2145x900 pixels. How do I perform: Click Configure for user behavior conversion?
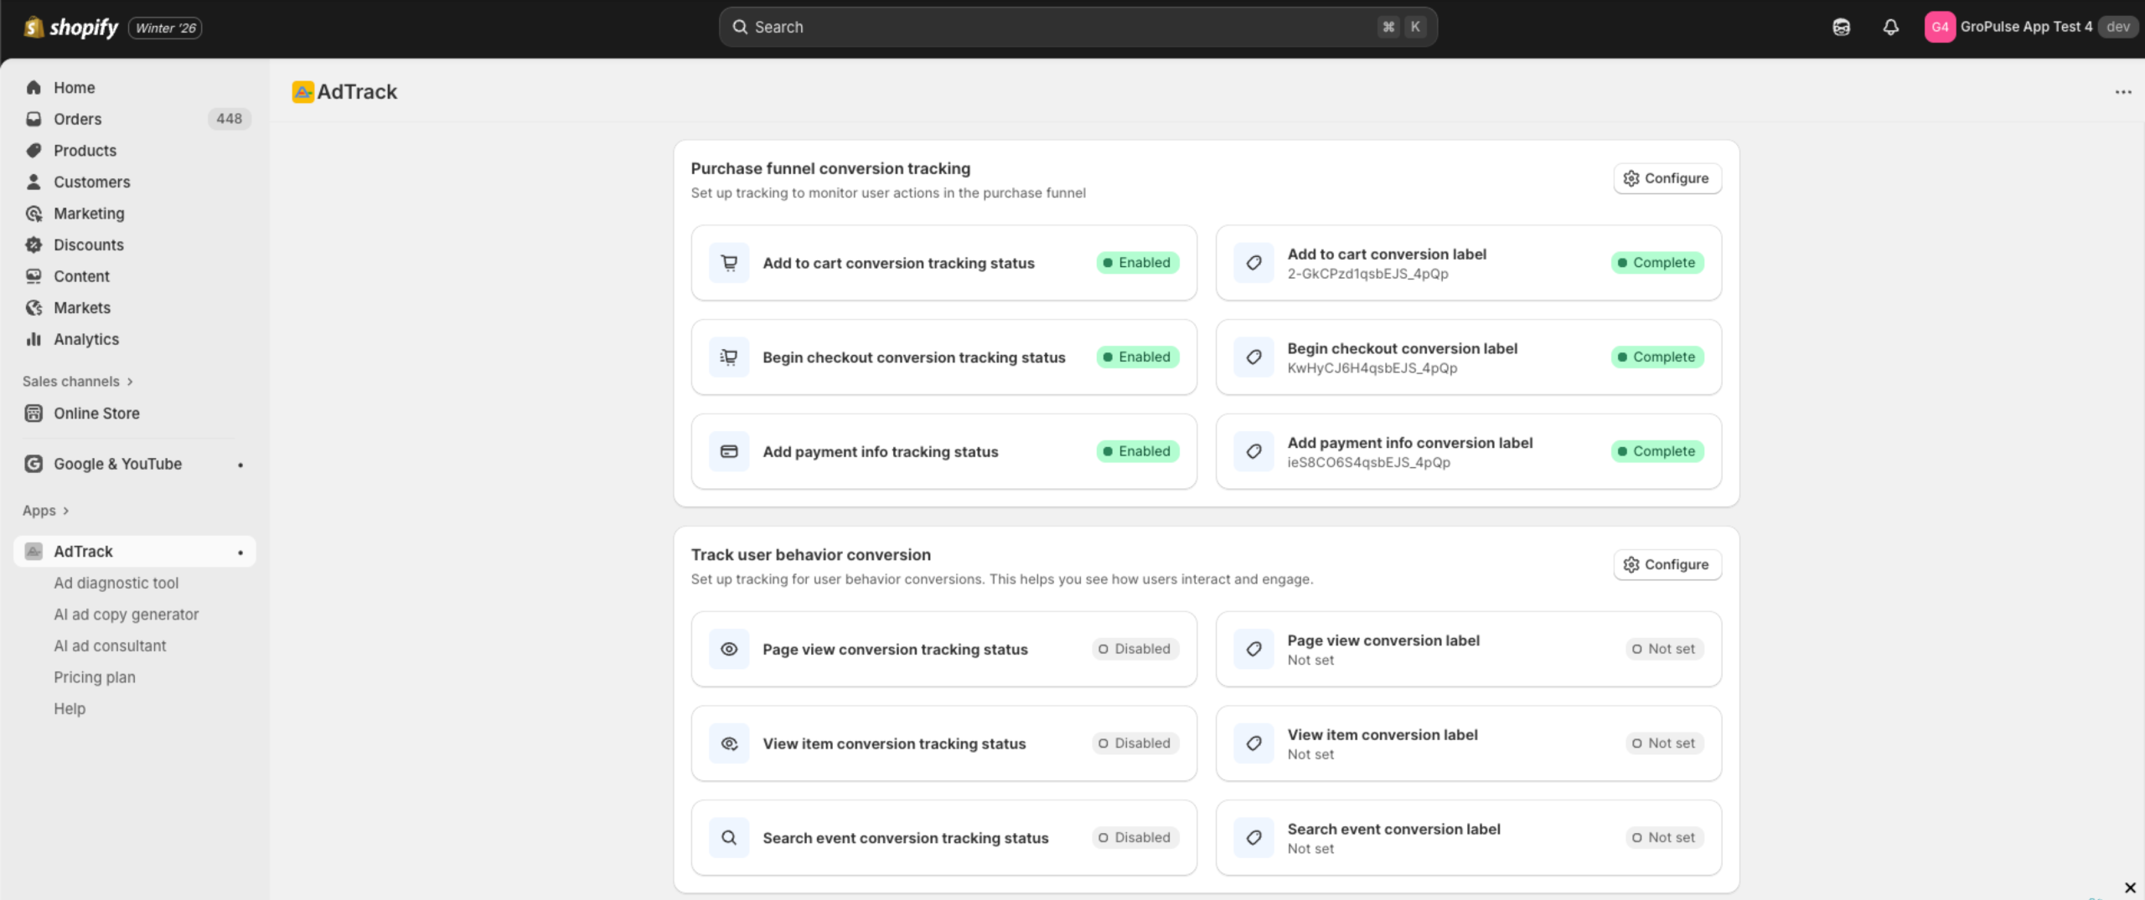[x=1666, y=564]
